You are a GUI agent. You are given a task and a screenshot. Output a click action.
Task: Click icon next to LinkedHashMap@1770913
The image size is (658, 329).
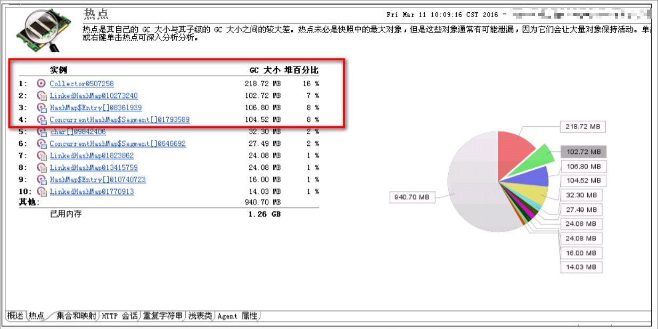tap(42, 192)
